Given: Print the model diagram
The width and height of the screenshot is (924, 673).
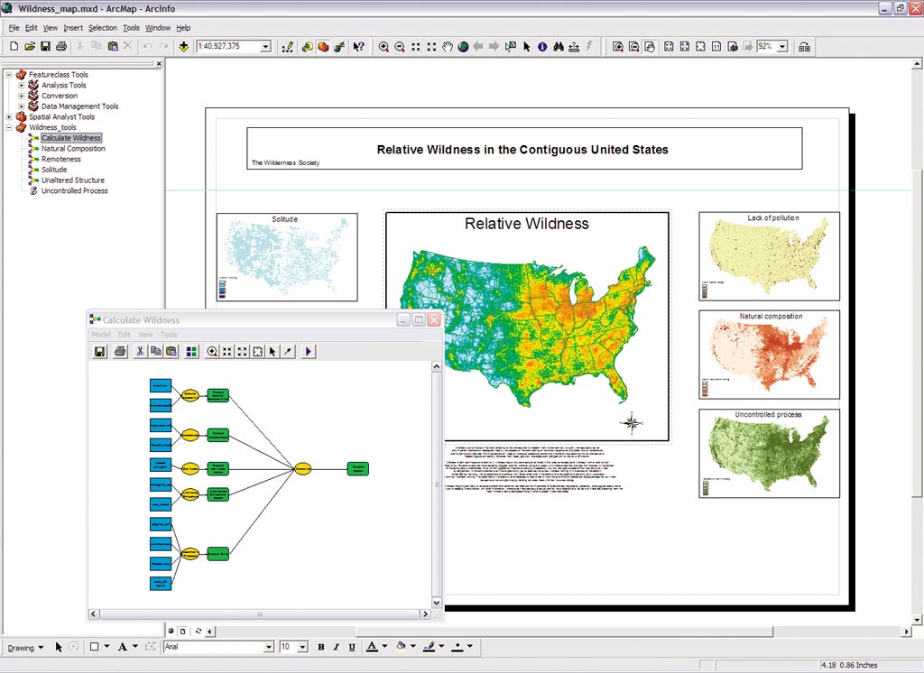Looking at the screenshot, I should (x=120, y=352).
